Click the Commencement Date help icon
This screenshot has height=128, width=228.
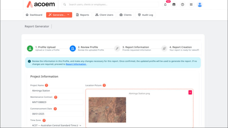pos(55,109)
